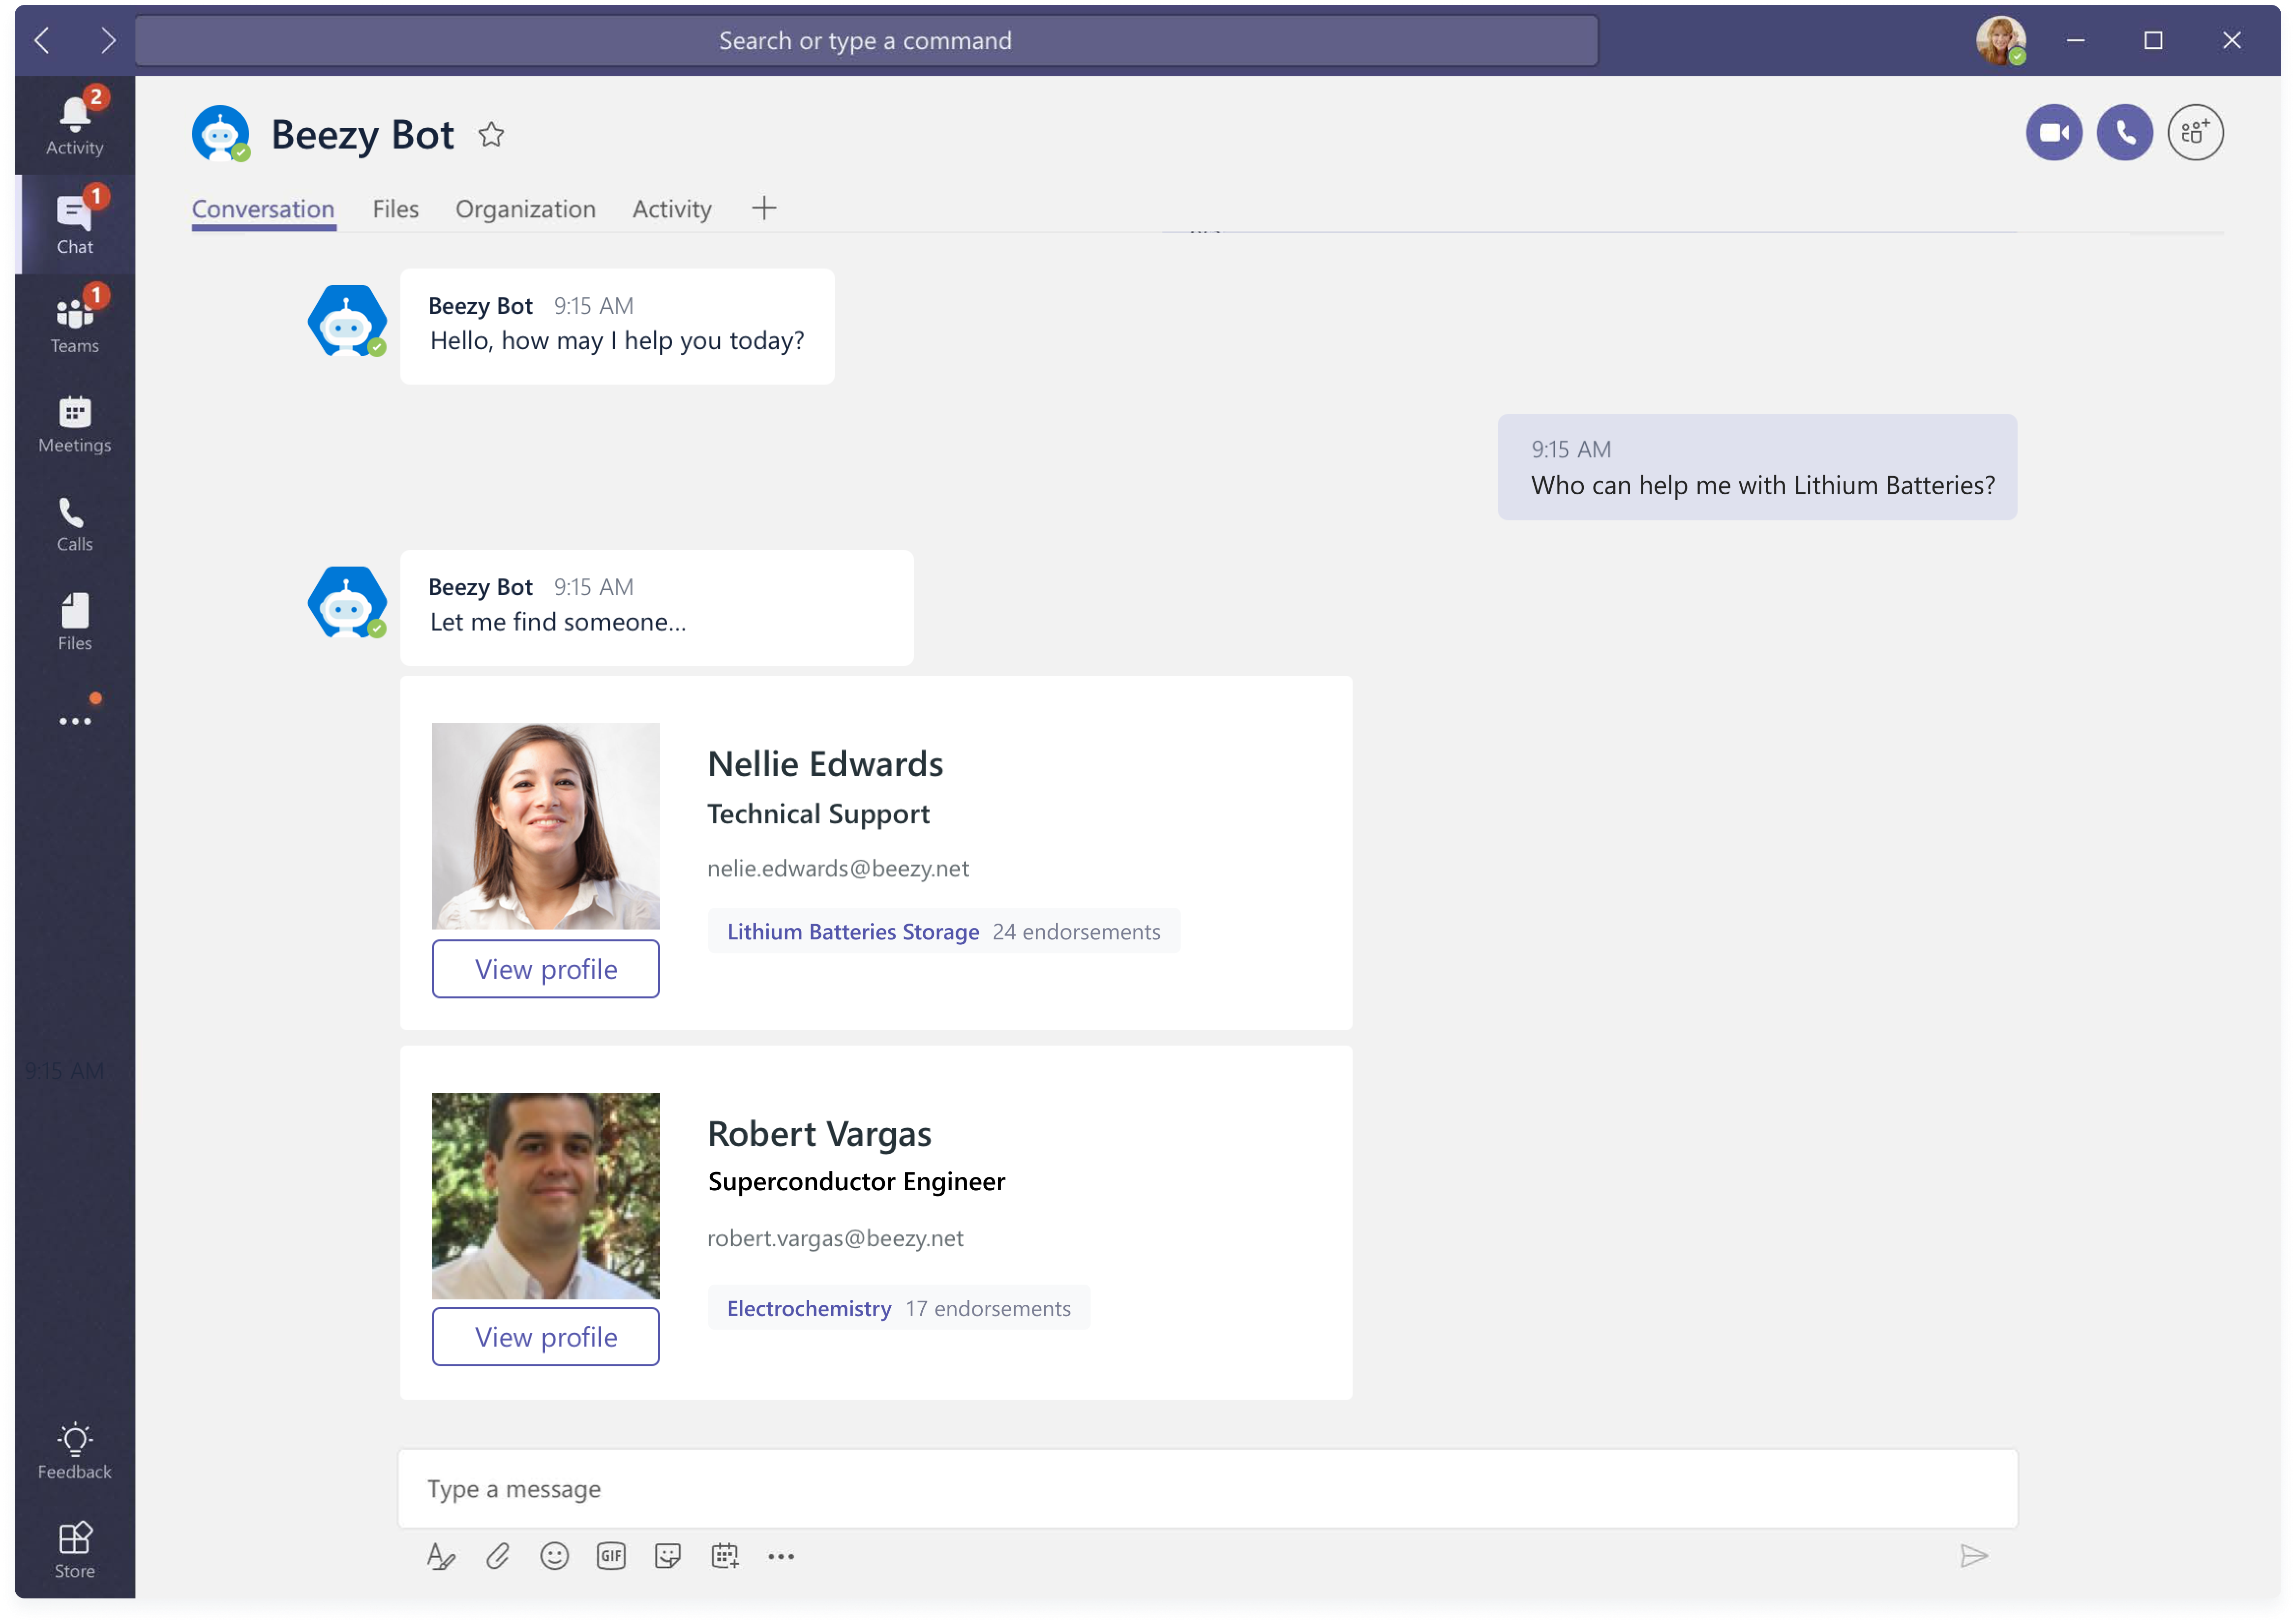Open the Teams section in sidebar

click(x=75, y=323)
